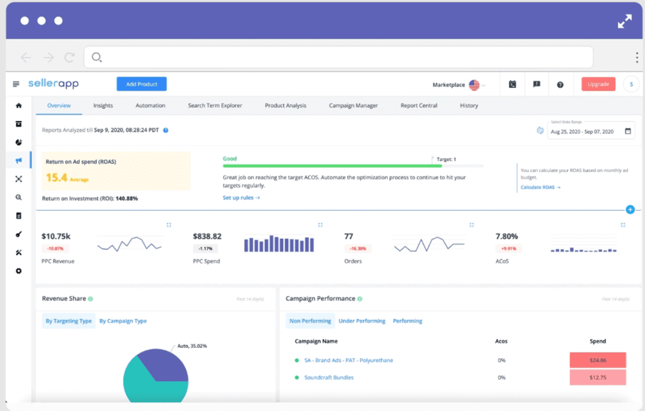
Task: Click the Add Product button
Action: pyautogui.click(x=142, y=84)
